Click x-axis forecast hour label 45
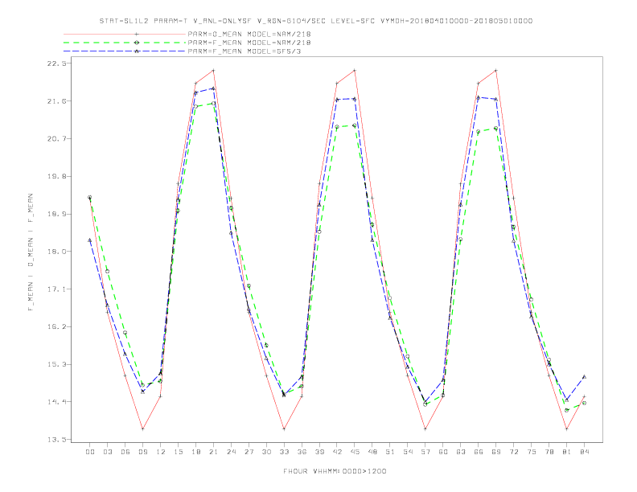The height and width of the screenshot is (492, 637). (x=355, y=452)
